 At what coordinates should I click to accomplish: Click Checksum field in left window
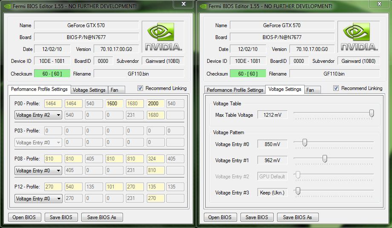(x=52, y=73)
